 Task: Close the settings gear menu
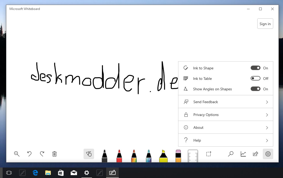coord(268,154)
